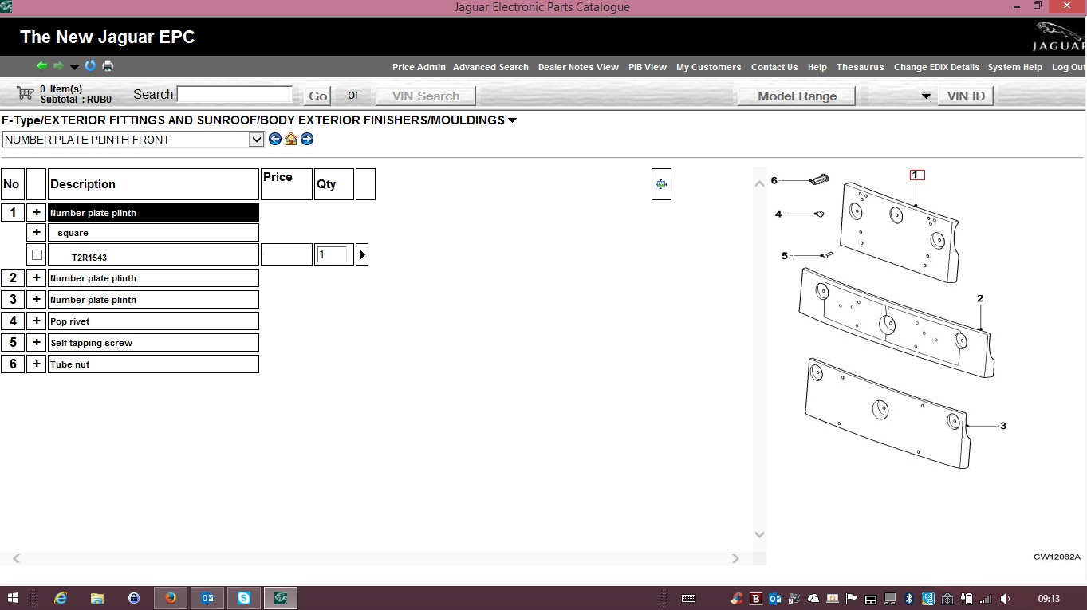This screenshot has width=1087, height=610.
Task: Click the Search text field
Action: click(235, 94)
